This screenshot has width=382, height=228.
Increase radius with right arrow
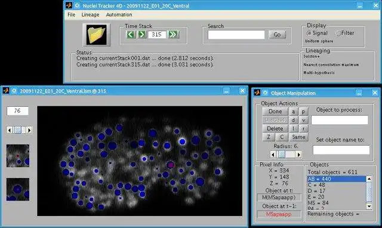coord(298,155)
